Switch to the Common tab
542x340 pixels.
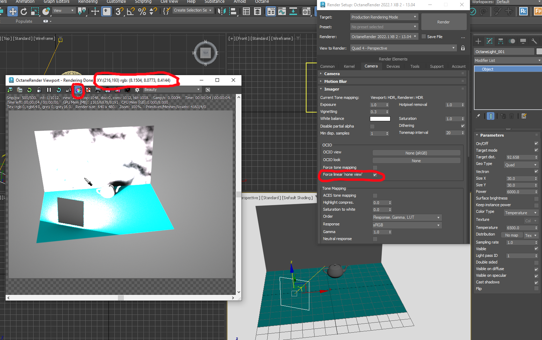328,66
